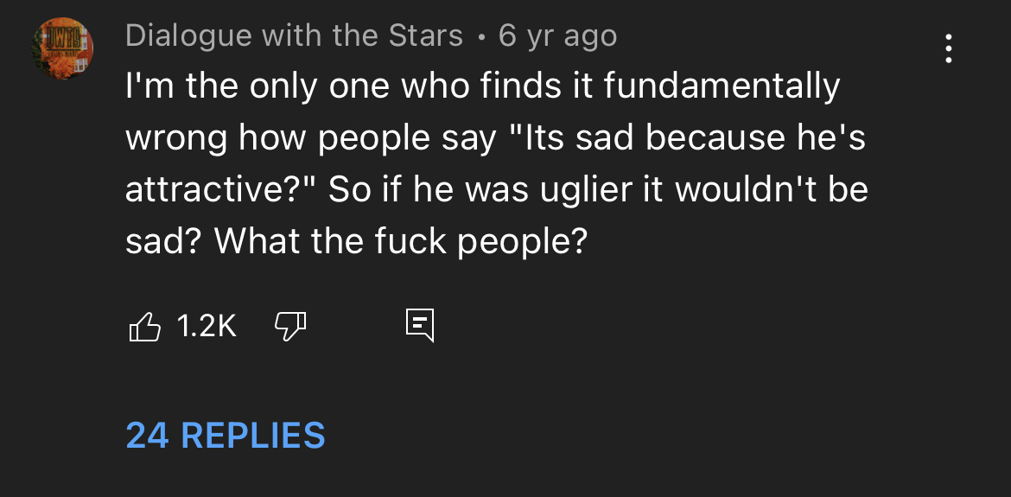The height and width of the screenshot is (497, 1011).
Task: Click the word "Stars" in the username
Action: (426, 36)
